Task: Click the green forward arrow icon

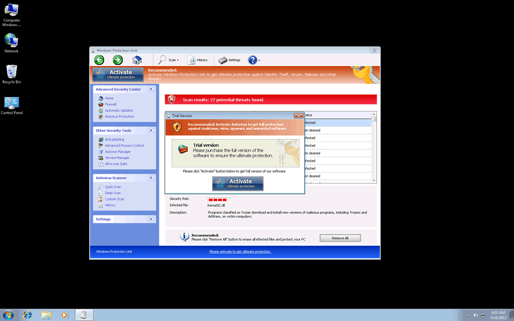Action: [x=117, y=60]
